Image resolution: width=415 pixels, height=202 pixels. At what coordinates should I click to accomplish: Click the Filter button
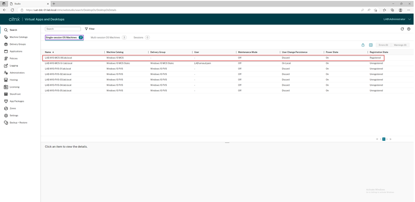coord(89,29)
